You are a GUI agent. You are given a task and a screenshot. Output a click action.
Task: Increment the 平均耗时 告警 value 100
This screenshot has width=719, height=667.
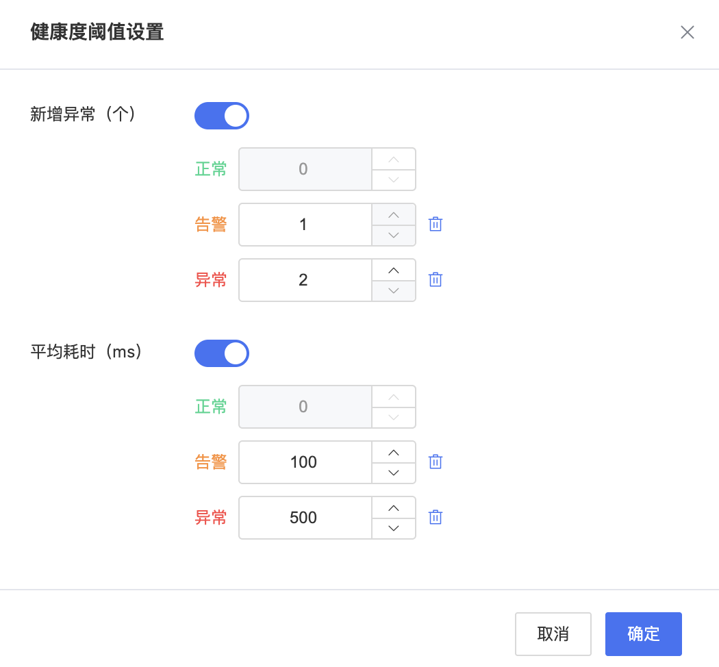[394, 452]
